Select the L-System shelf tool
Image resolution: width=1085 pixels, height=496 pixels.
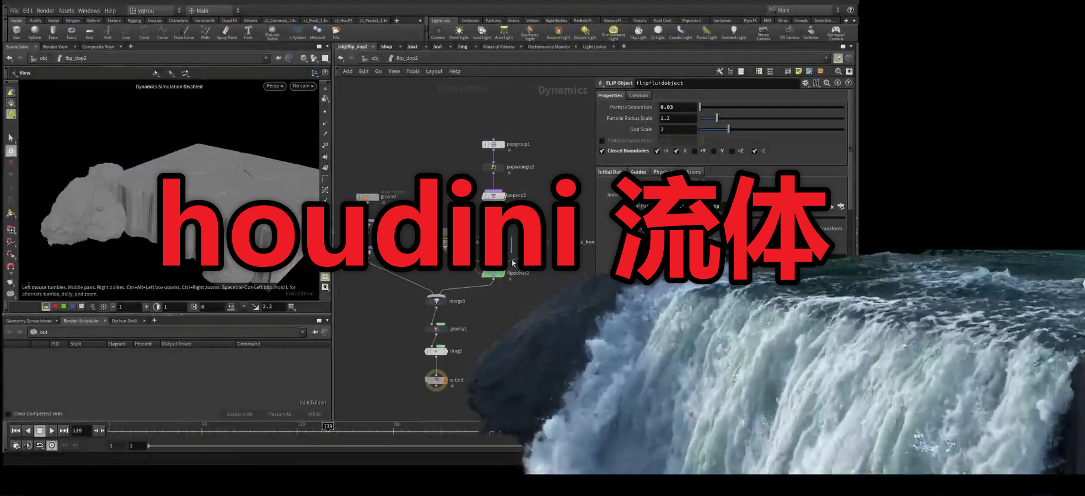298,33
